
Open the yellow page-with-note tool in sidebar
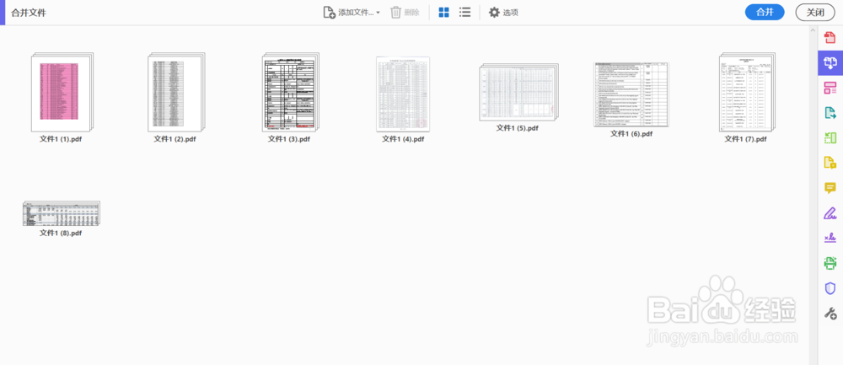(830, 163)
